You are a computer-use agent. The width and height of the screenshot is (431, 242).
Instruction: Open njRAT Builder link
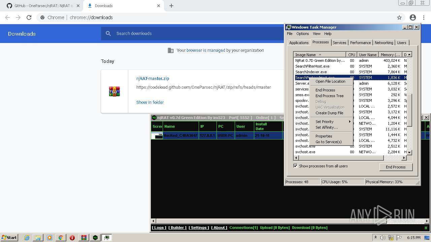point(177,228)
